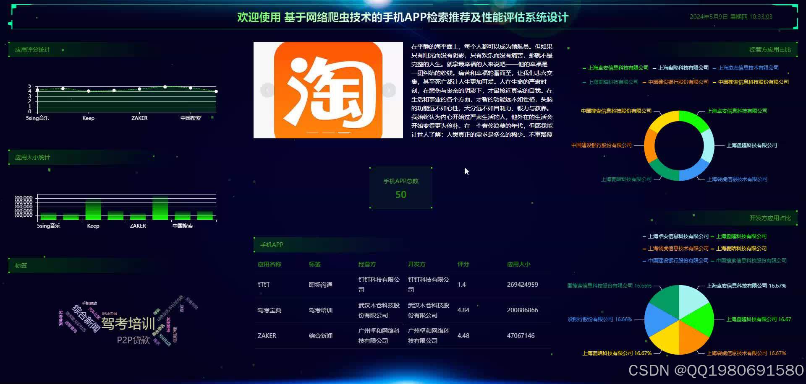The height and width of the screenshot is (384, 806).
Task: Click the 应用评分统计 panel header
Action: (x=32, y=49)
